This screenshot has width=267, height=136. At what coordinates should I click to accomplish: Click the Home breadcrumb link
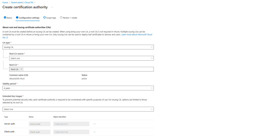[x=5, y=2]
